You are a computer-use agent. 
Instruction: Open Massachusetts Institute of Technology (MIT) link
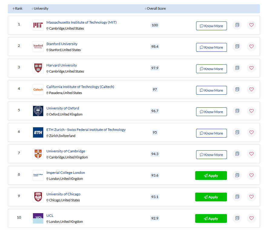click(x=81, y=22)
